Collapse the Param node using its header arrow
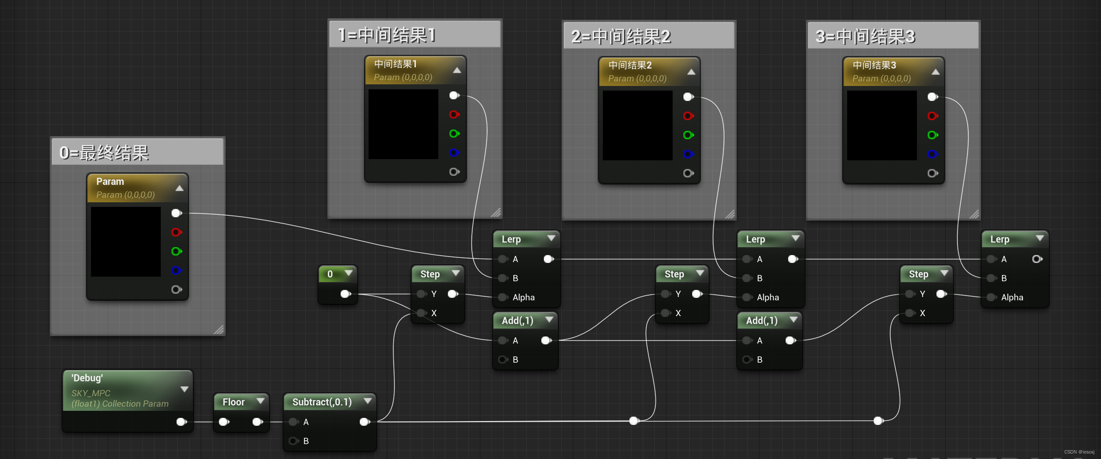Viewport: 1101px width, 459px height. tap(179, 188)
